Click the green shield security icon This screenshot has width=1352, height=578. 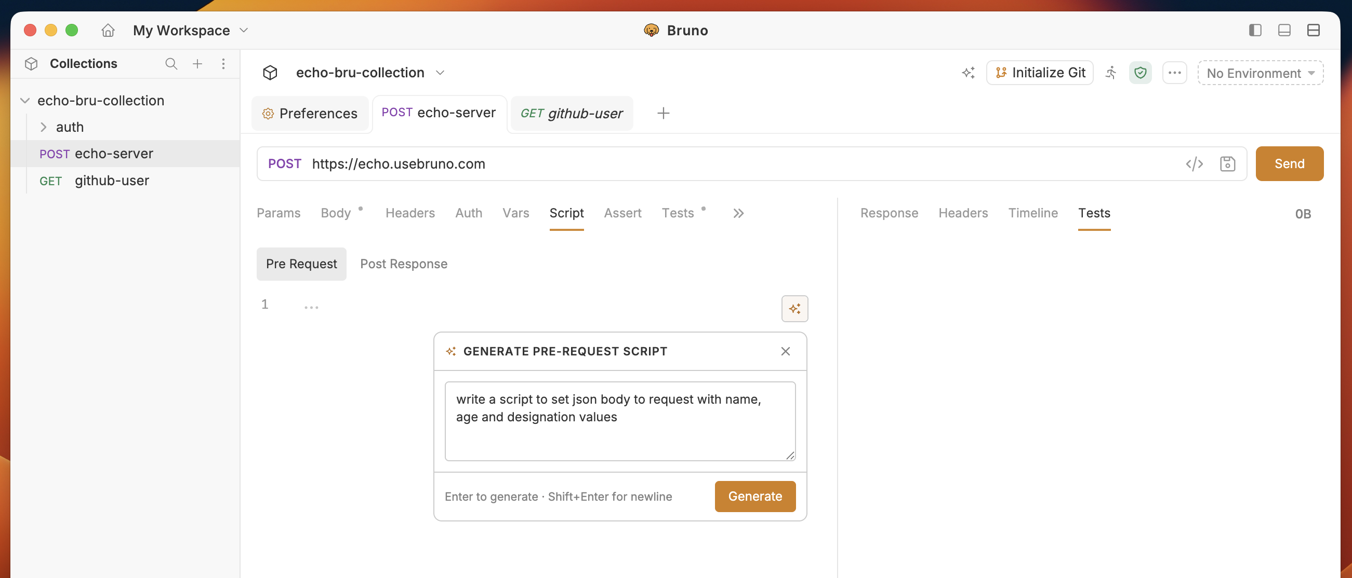point(1140,72)
